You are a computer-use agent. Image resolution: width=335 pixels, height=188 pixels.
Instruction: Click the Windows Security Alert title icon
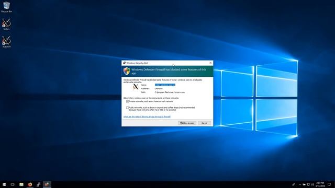point(124,63)
